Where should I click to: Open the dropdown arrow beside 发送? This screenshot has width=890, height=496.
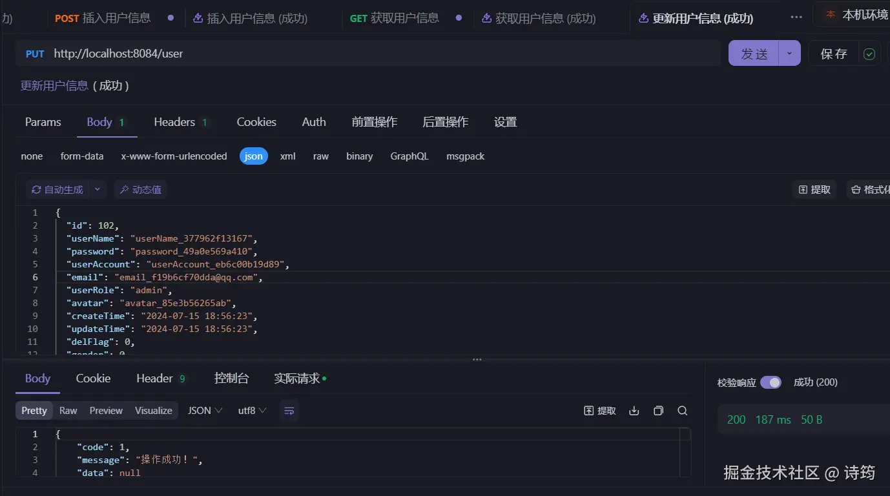[x=790, y=54]
